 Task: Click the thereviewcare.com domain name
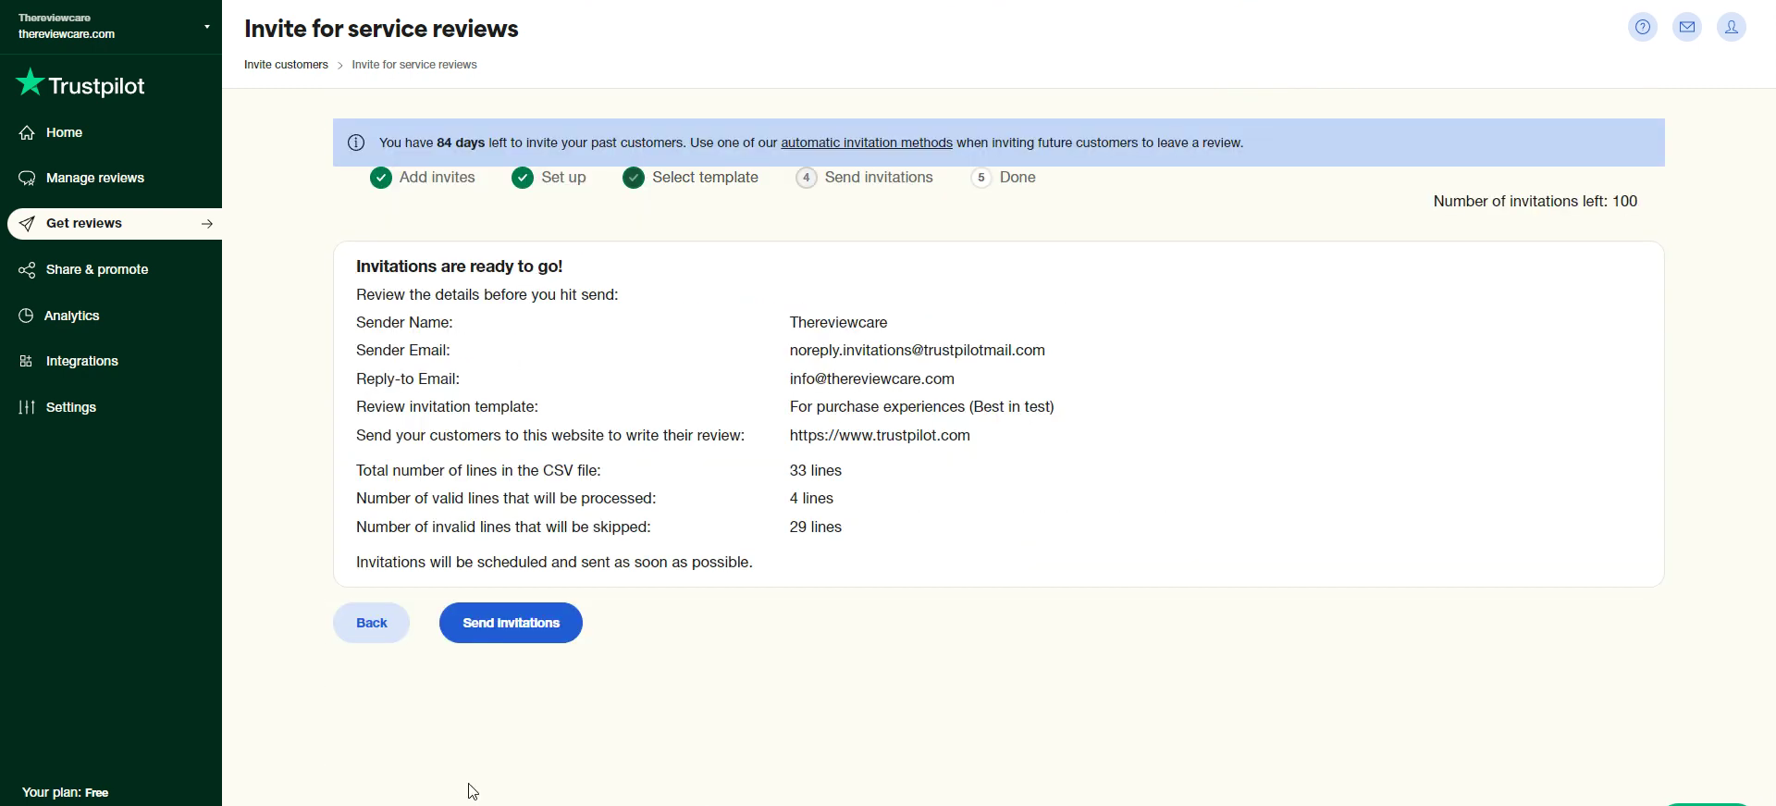pos(67,34)
